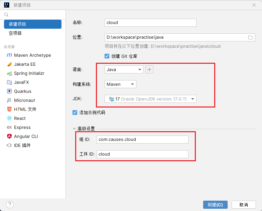Select HTML 文件 in generator list
This screenshot has width=262, height=211.
click(x=25, y=109)
